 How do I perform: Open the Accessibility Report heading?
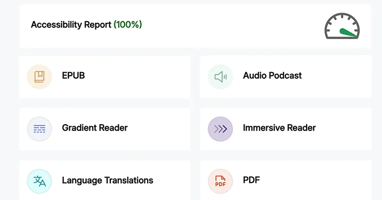(71, 25)
